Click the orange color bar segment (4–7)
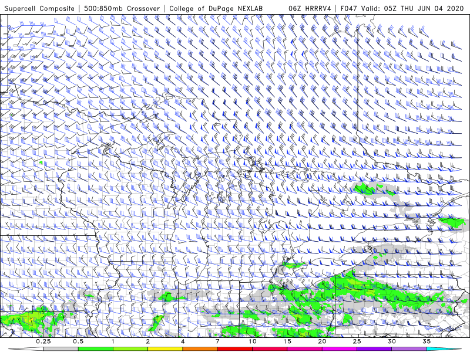The image size is (470, 352). point(200,349)
